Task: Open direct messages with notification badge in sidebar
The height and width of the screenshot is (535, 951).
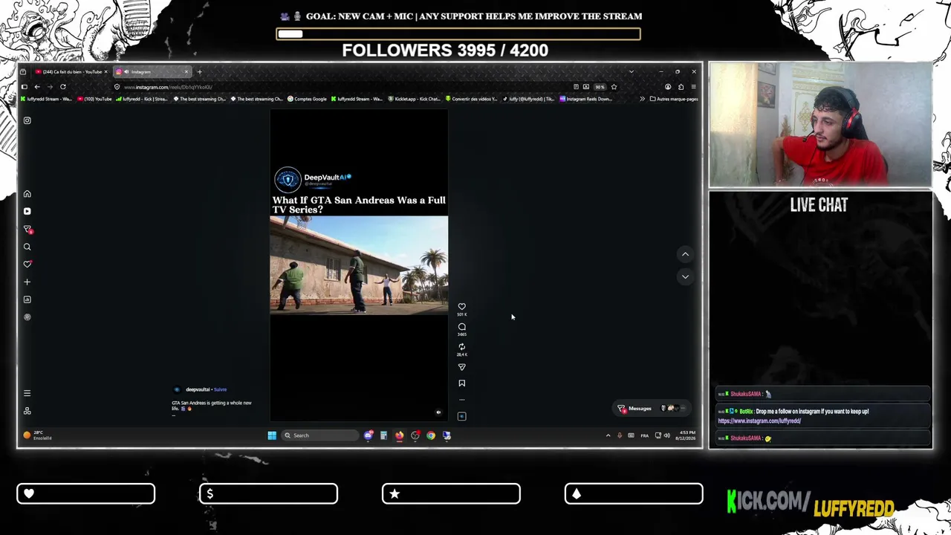Action: click(x=27, y=229)
